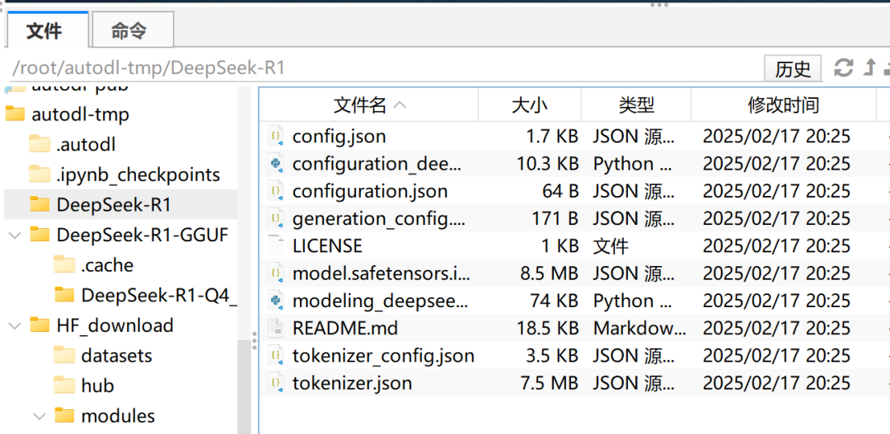Select the .ipynb_checkpoints folder icon
This screenshot has width=890, height=434.
pyautogui.click(x=40, y=174)
